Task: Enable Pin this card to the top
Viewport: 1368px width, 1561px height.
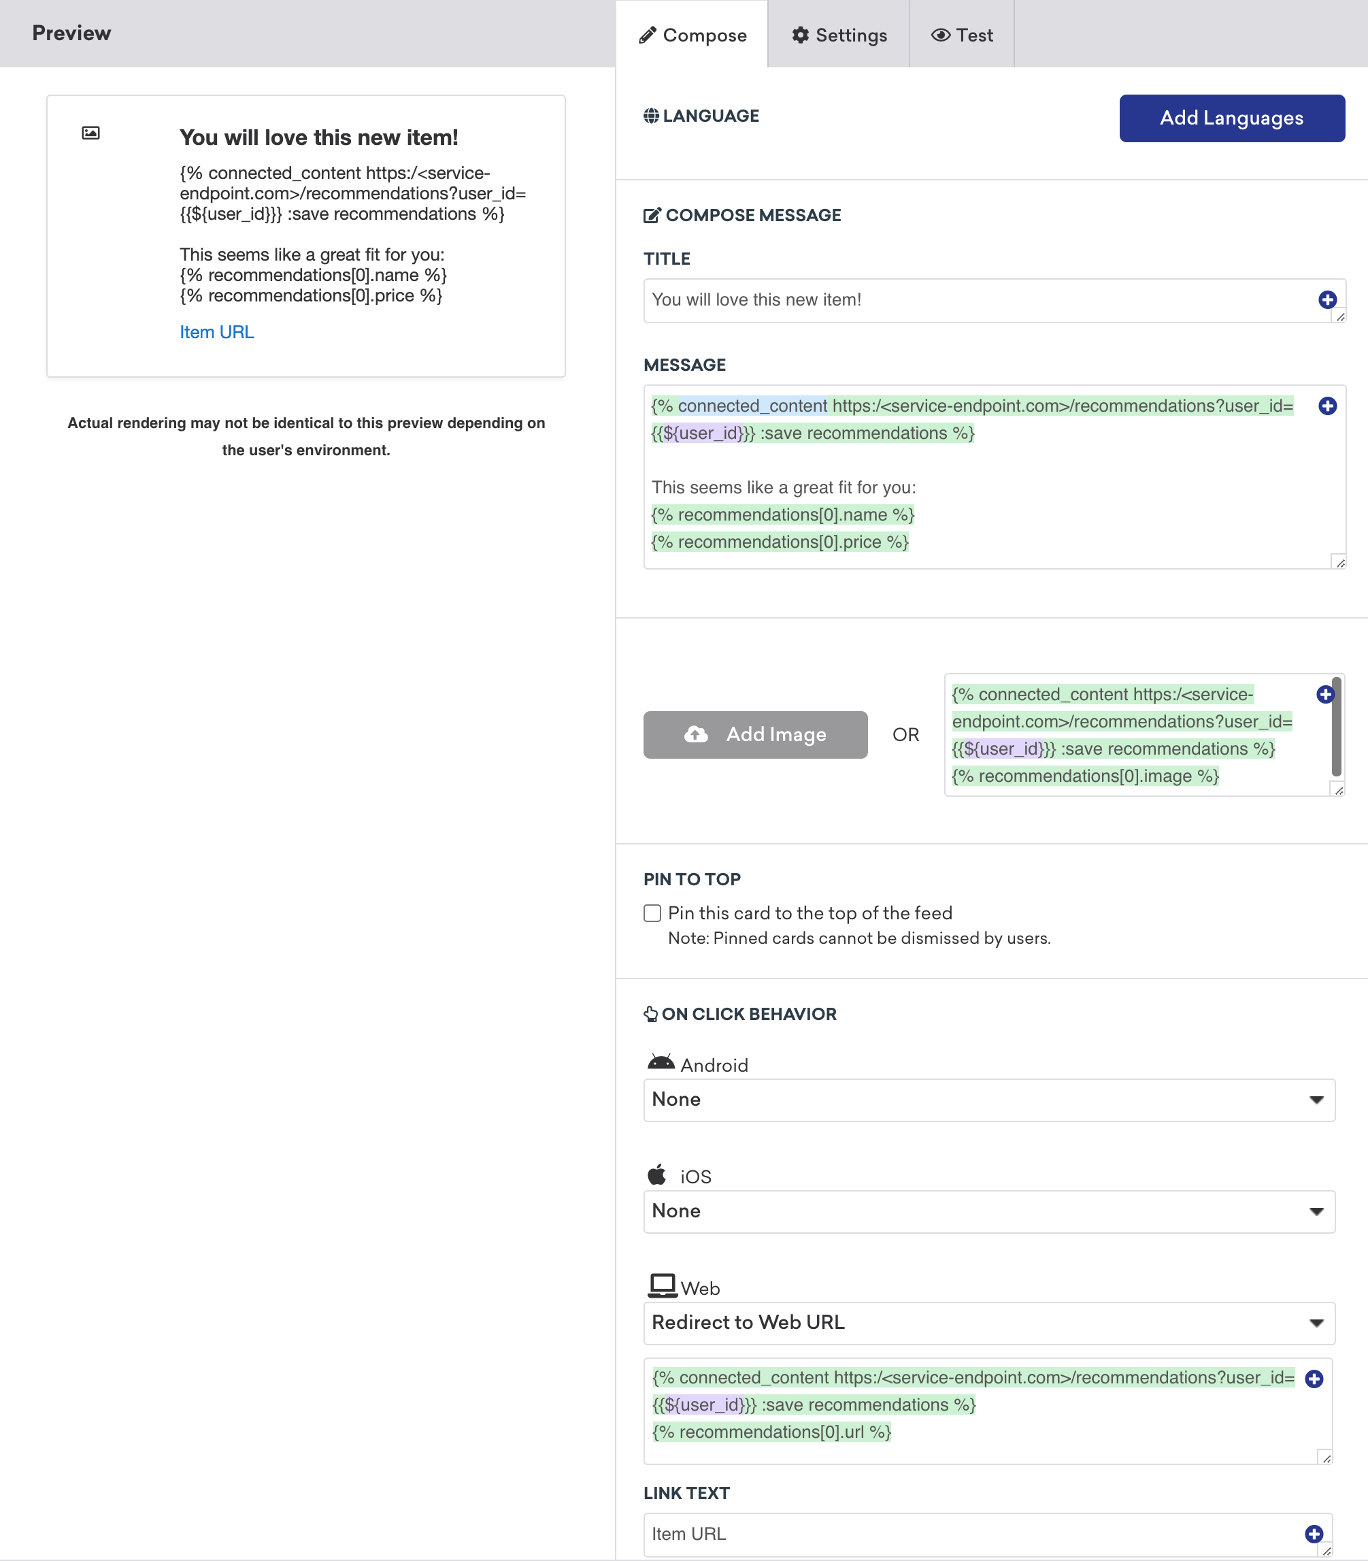Action: pos(653,913)
